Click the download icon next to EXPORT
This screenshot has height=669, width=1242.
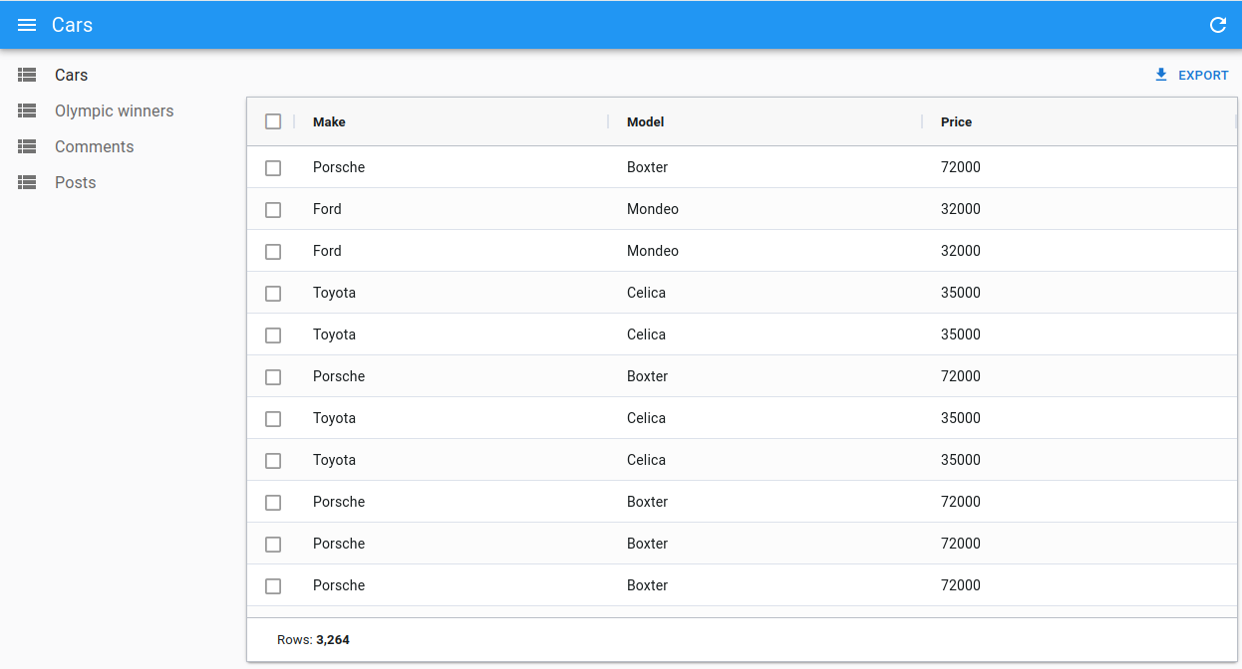pyautogui.click(x=1160, y=75)
